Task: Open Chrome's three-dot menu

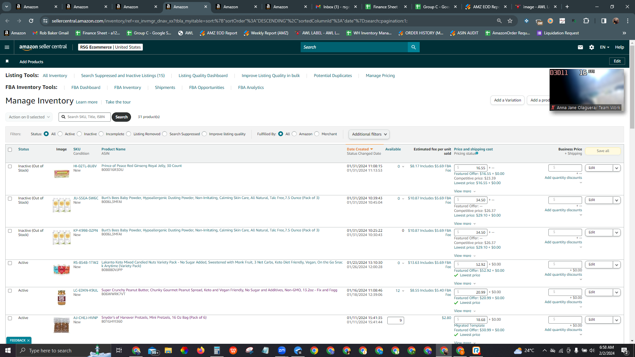Action: click(628, 21)
